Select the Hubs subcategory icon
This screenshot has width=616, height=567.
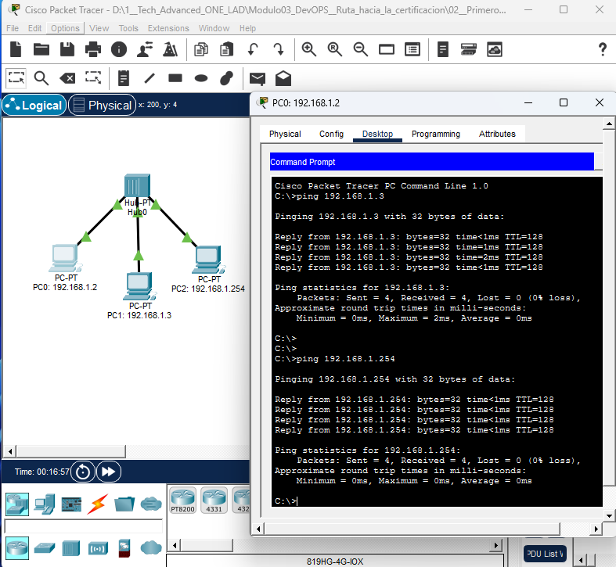pos(71,547)
